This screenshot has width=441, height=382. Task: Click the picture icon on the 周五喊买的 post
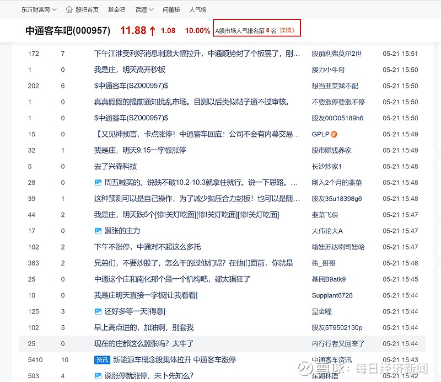pos(99,182)
